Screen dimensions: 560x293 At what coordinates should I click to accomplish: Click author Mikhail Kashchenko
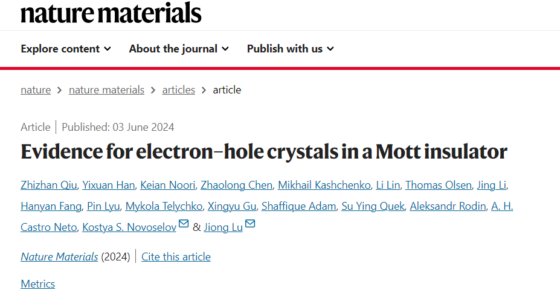324,185
